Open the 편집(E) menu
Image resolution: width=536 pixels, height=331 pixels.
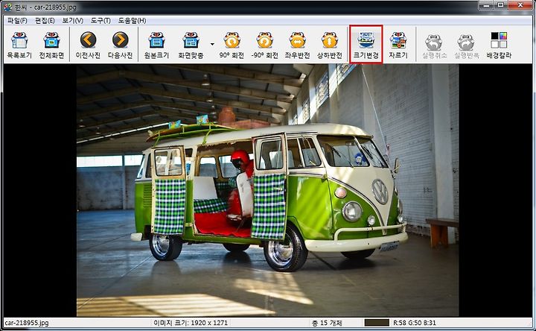tap(45, 21)
